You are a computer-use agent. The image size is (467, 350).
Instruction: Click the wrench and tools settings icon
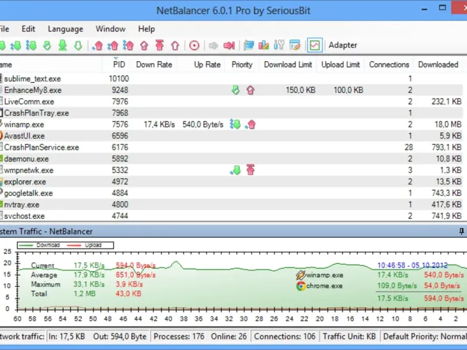278,45
